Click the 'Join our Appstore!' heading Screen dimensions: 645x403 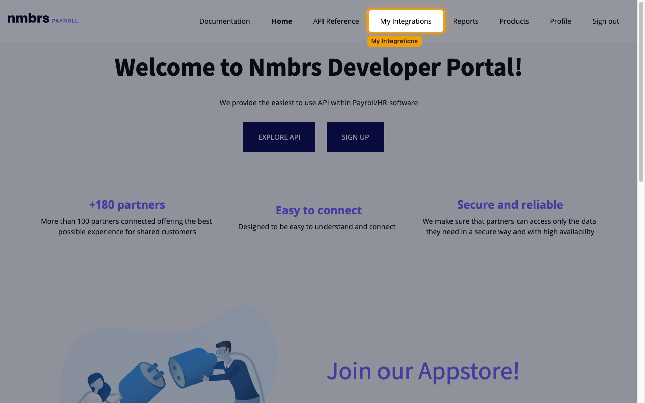click(x=423, y=371)
